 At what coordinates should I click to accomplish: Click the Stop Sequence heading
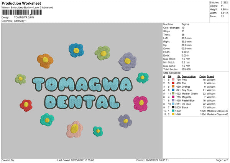tap(172, 73)
